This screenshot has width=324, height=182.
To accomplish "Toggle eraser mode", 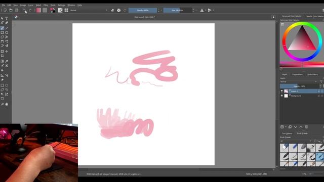I will coord(112,10).
